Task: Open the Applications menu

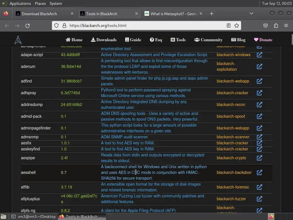Action: 20,3
